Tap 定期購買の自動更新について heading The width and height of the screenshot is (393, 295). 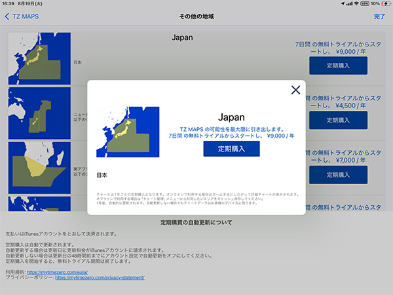tap(196, 222)
